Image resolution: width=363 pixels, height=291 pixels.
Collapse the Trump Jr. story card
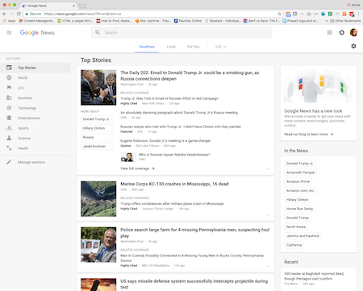tap(268, 168)
